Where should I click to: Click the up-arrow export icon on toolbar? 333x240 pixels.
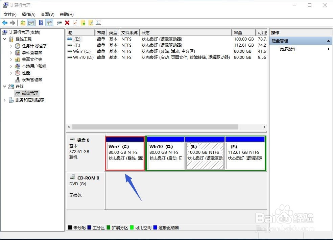pyautogui.click(x=84, y=23)
